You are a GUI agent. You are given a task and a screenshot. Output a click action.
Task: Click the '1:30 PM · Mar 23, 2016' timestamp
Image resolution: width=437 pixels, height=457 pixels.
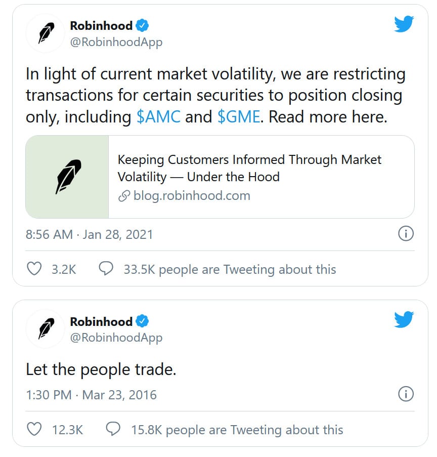tap(91, 395)
